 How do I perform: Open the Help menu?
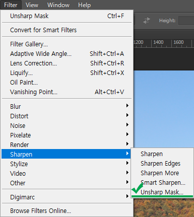84,5
